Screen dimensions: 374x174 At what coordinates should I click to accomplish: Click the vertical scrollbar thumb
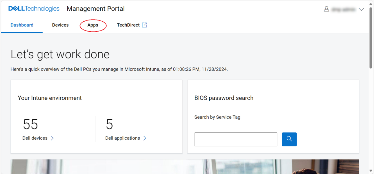371,38
